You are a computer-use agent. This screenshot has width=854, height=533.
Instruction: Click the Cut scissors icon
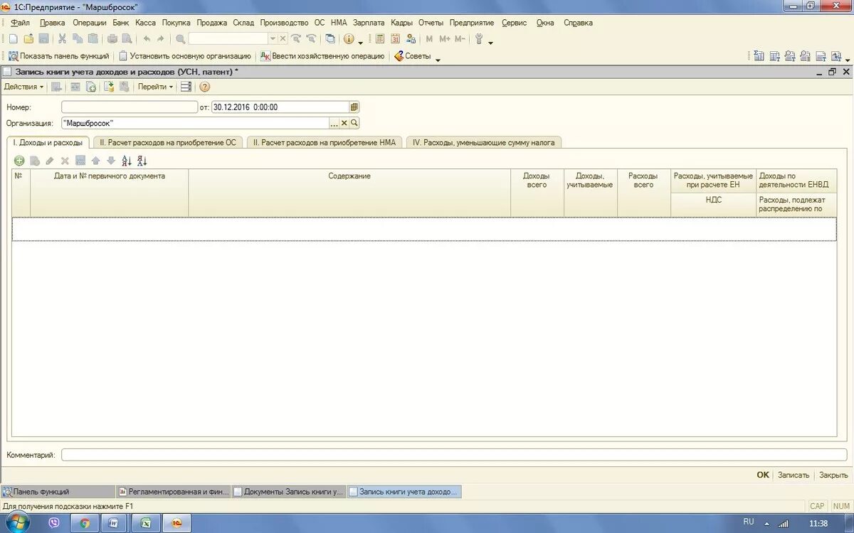[63, 39]
